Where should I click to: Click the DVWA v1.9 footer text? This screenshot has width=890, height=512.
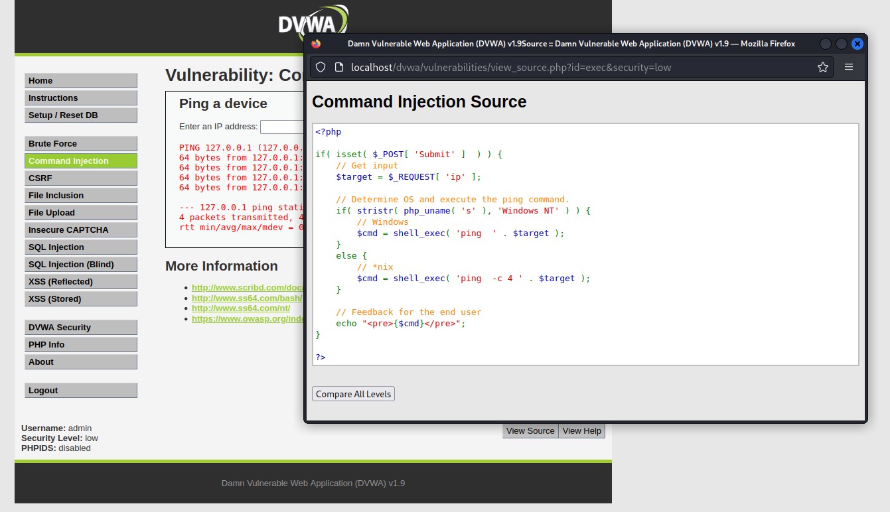pos(313,483)
